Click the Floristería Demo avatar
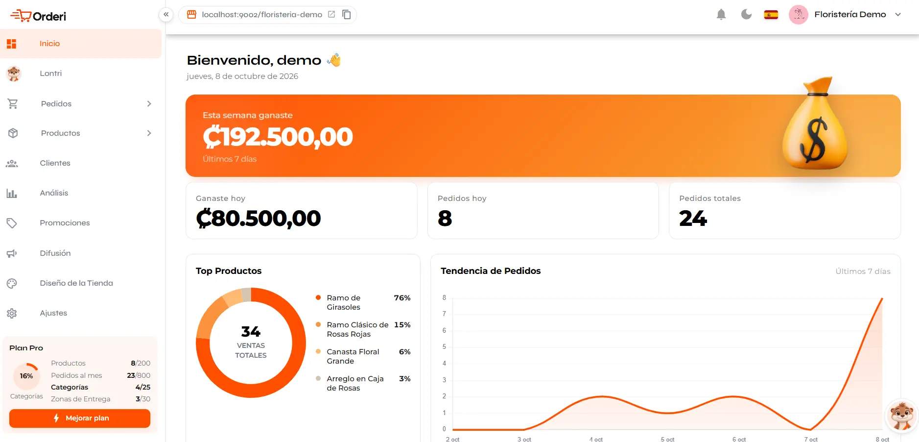This screenshot has height=442, width=919. (x=799, y=15)
